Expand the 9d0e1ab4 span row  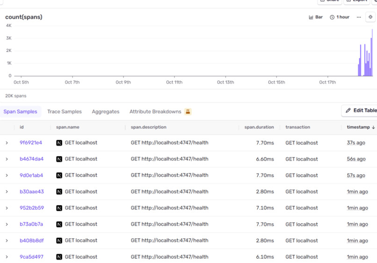click(x=7, y=175)
